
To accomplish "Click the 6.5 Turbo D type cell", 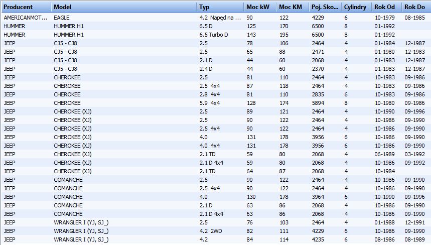I will click(214, 35).
